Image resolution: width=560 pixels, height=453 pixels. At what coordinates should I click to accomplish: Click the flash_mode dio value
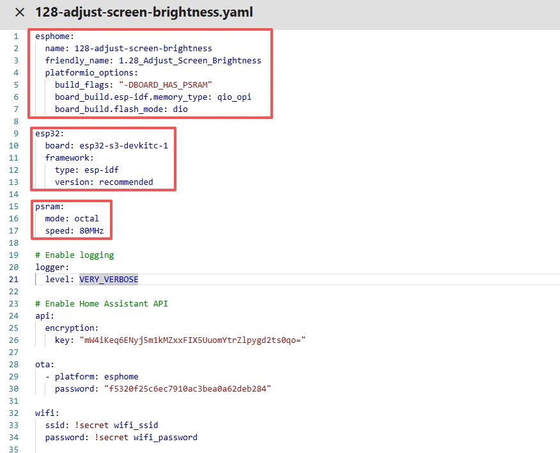pyautogui.click(x=180, y=109)
